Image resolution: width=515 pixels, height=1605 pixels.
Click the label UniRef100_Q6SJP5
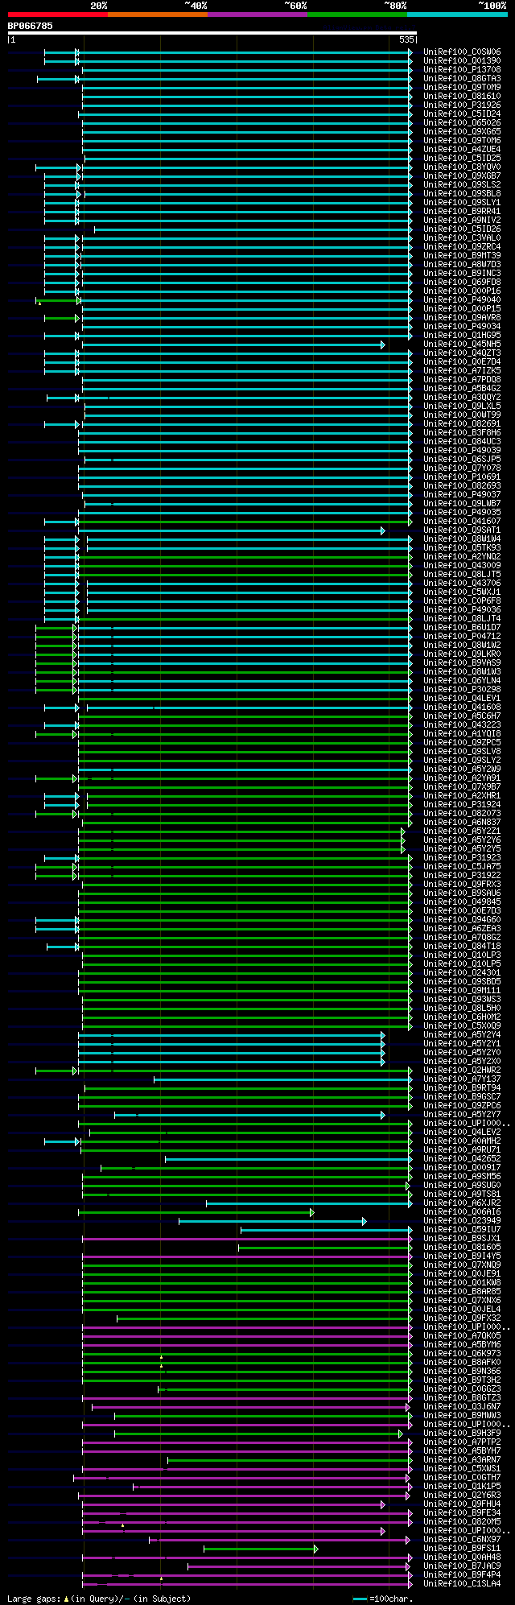point(462,460)
